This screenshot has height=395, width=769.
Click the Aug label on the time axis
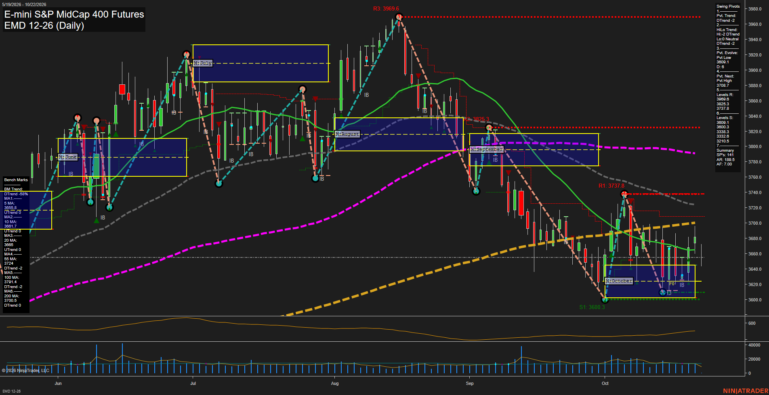[335, 383]
